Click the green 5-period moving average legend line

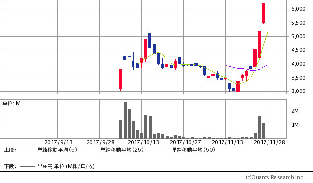click(27, 150)
